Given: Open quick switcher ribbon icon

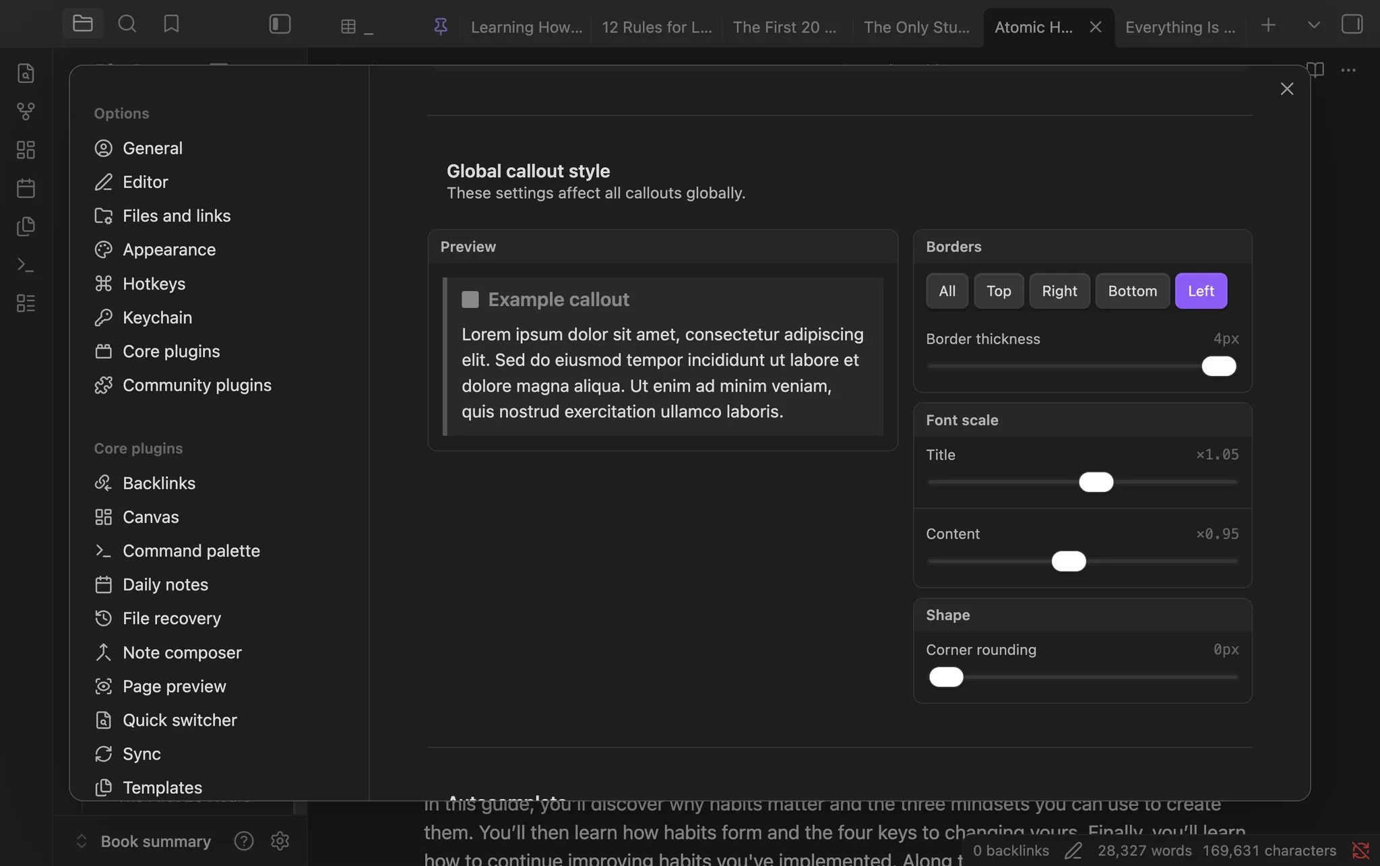Looking at the screenshot, I should (26, 73).
